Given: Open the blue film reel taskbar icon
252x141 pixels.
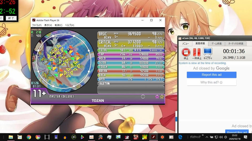Looking at the screenshot, I should pyautogui.click(x=56, y=137).
